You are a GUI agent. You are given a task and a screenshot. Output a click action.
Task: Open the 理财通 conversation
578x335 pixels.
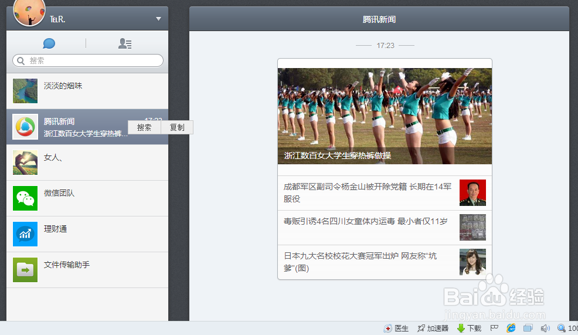[x=87, y=234]
